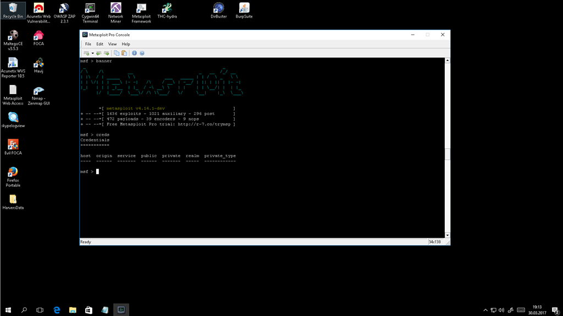Close the Metasploit Pro Console window
Viewport: 563px width, 316px height.
pos(443,35)
